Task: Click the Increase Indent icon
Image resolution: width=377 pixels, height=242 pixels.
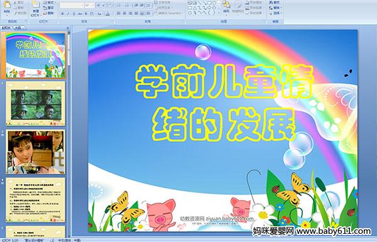Action: tap(142, 5)
